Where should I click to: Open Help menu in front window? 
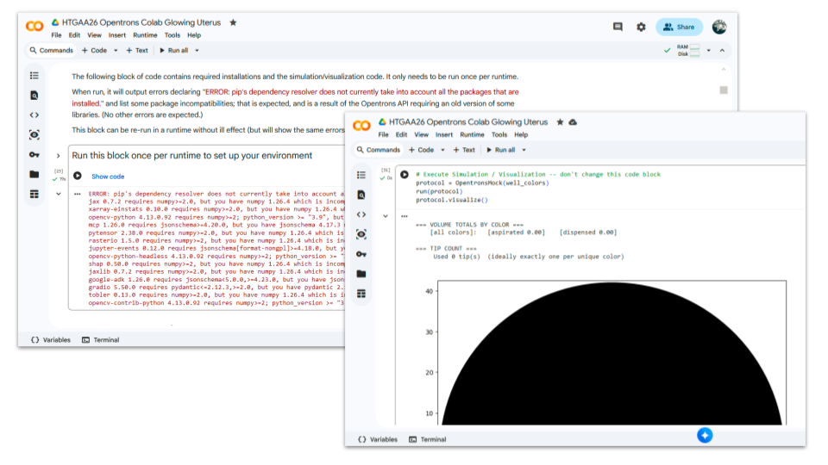[x=521, y=135]
